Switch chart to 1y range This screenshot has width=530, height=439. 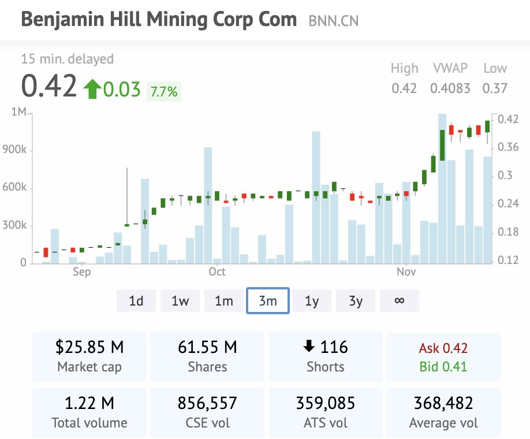[x=312, y=300]
